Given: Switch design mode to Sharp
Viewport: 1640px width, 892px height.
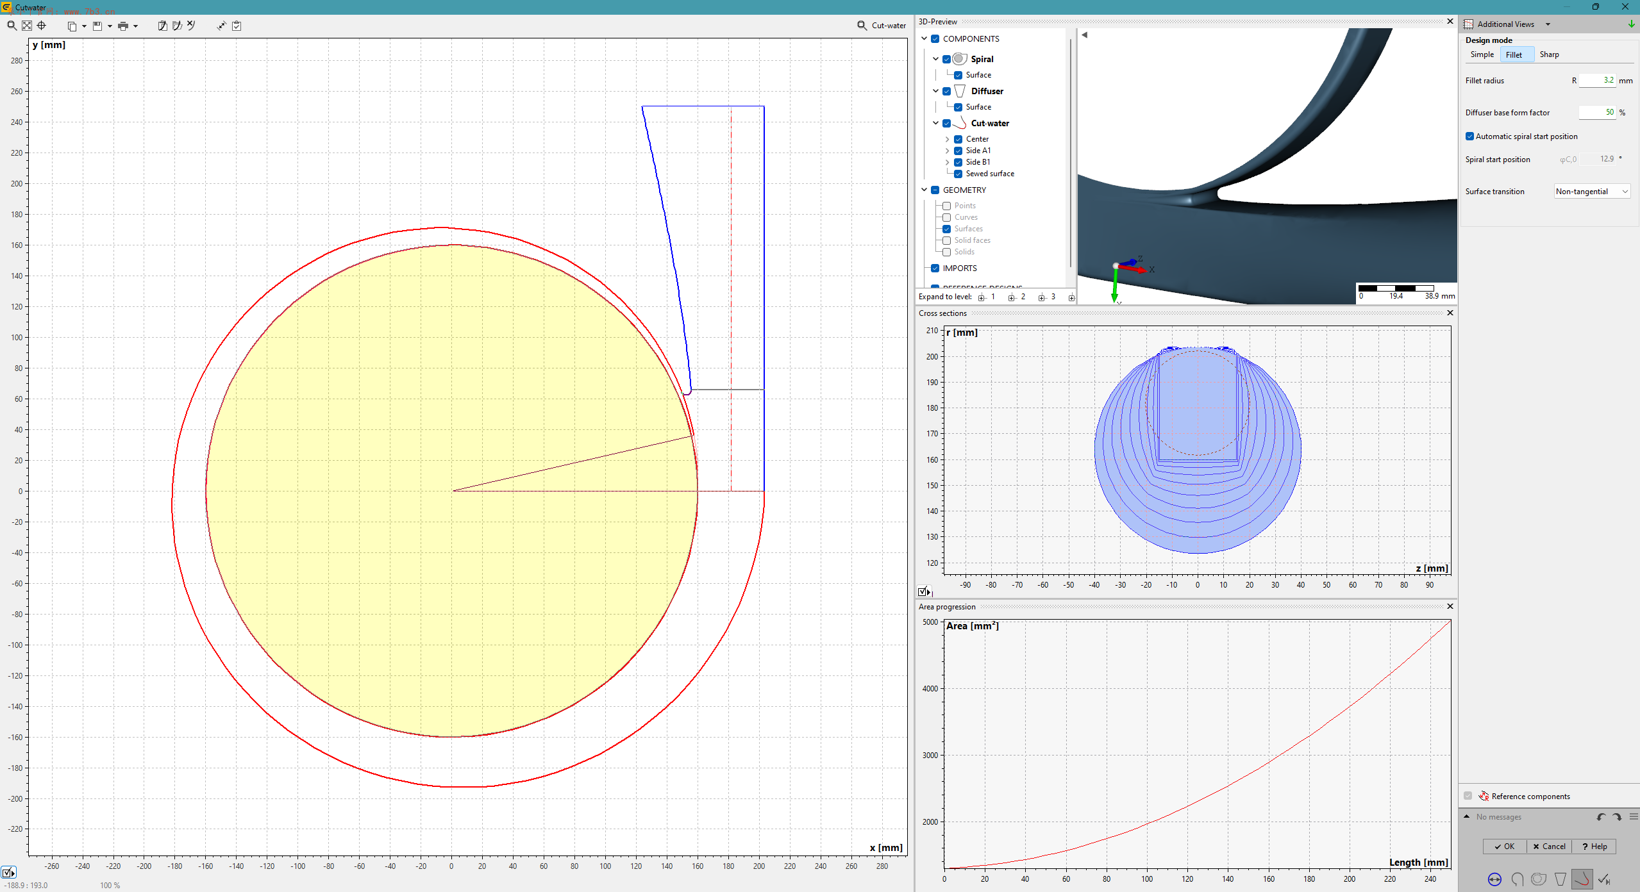Looking at the screenshot, I should point(1549,54).
